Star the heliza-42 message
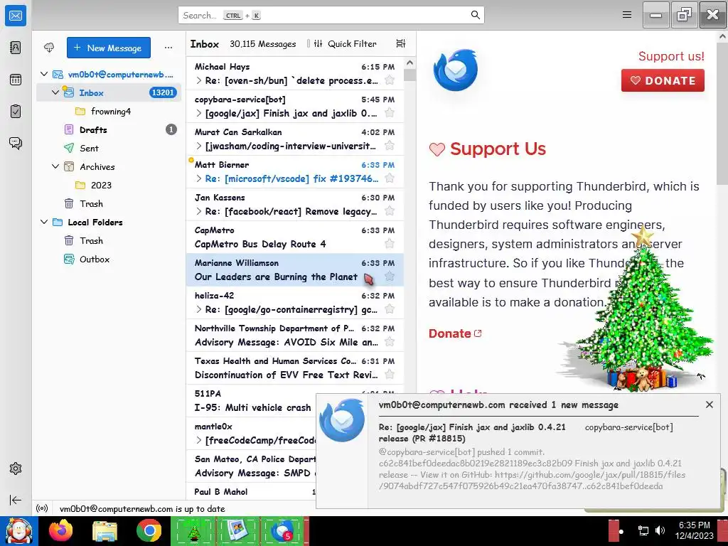This screenshot has width=728, height=546. click(x=390, y=309)
